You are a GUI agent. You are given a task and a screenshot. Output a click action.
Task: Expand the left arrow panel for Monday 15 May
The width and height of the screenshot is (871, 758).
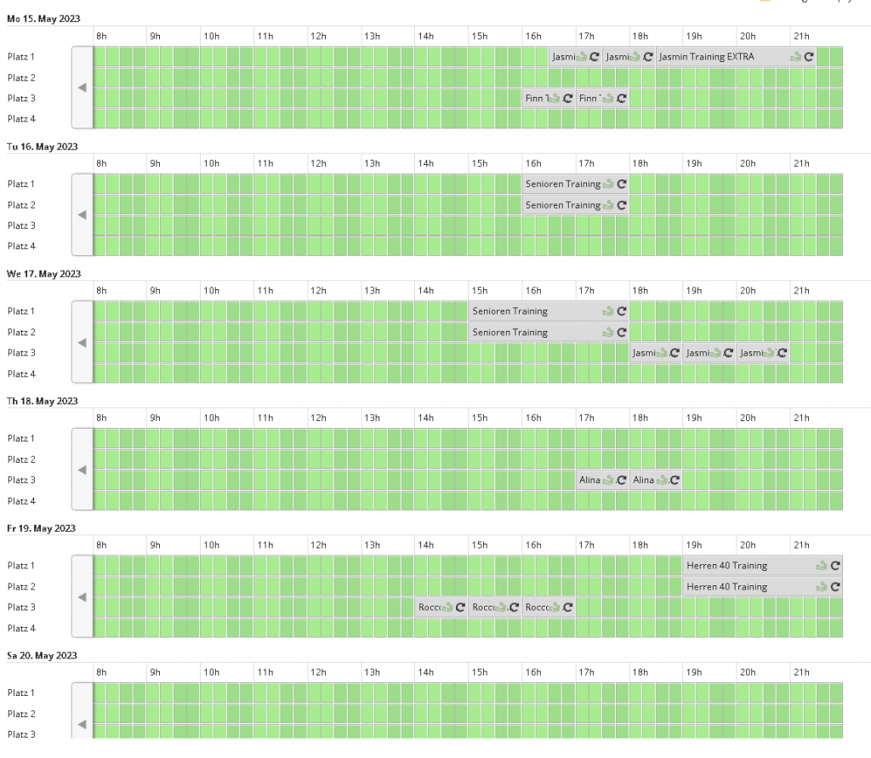[82, 88]
